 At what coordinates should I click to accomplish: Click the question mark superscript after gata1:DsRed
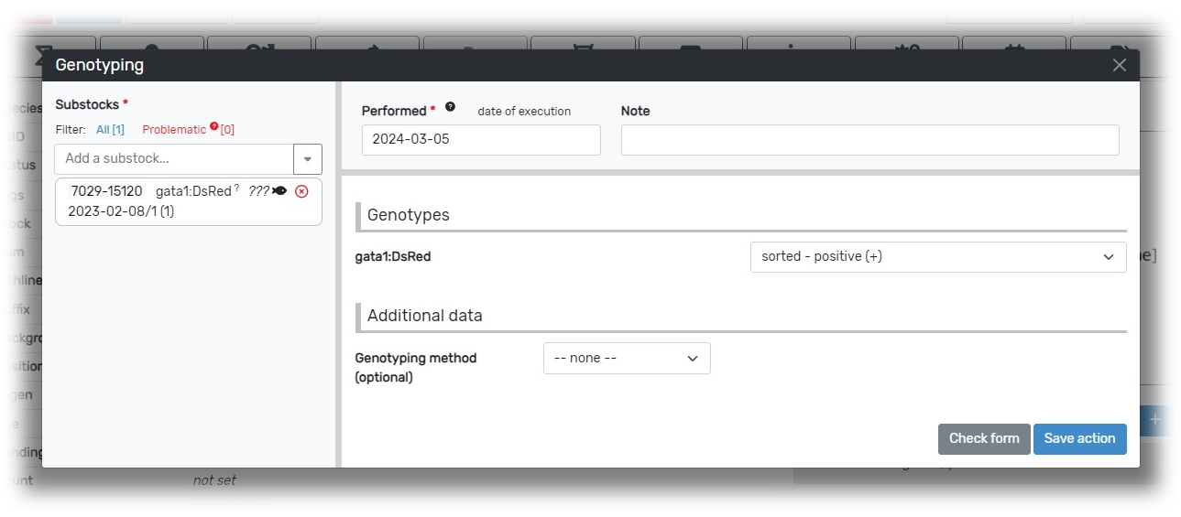(x=236, y=188)
